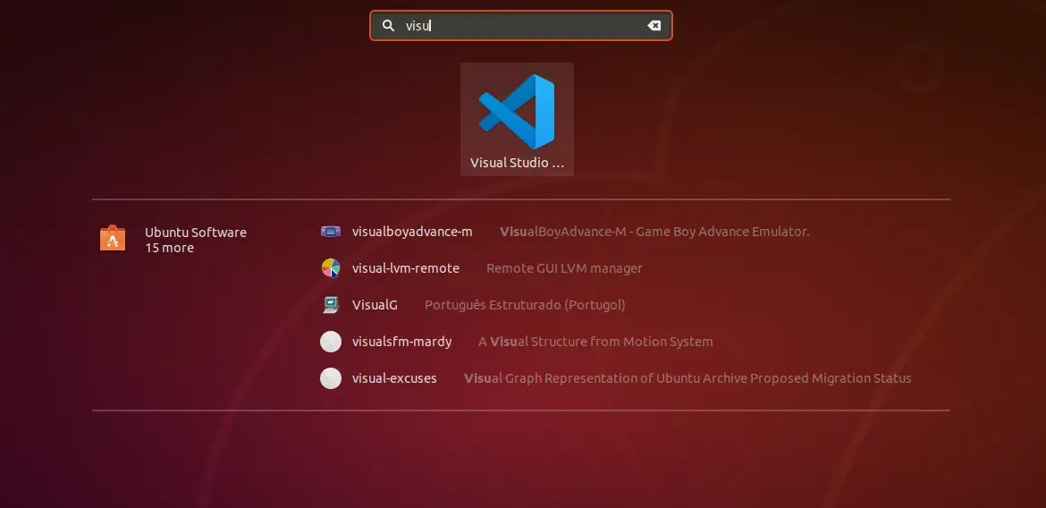Click the visual-lvm-remote pie chart icon
The height and width of the screenshot is (508, 1046).
pyautogui.click(x=330, y=268)
